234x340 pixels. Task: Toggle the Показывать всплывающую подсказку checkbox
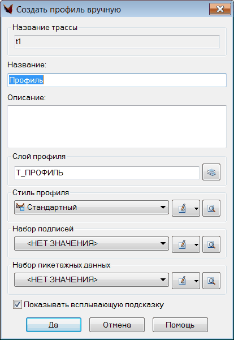click(x=18, y=304)
